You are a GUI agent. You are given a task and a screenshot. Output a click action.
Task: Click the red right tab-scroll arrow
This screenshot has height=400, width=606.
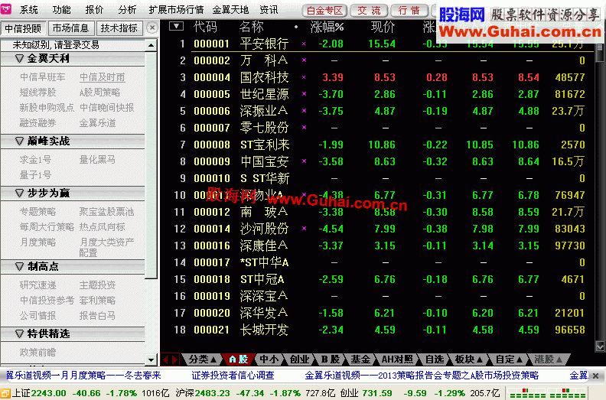174,359
